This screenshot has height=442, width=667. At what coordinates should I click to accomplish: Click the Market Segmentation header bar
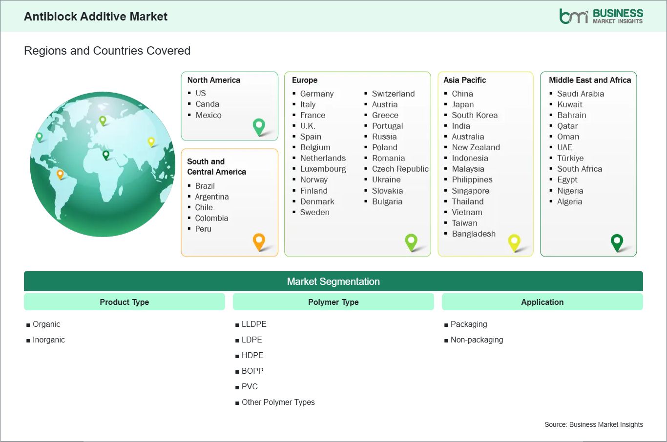333,281
